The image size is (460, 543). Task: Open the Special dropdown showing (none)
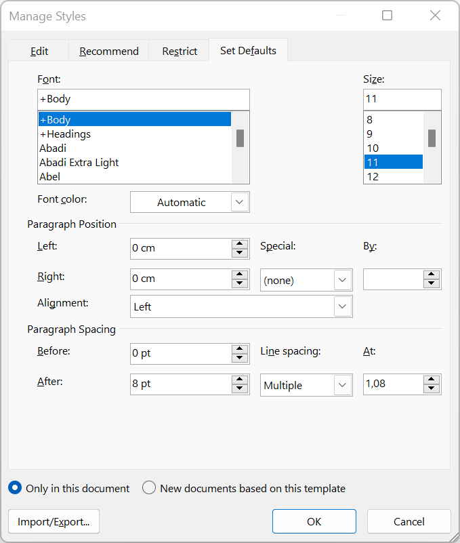tap(342, 279)
